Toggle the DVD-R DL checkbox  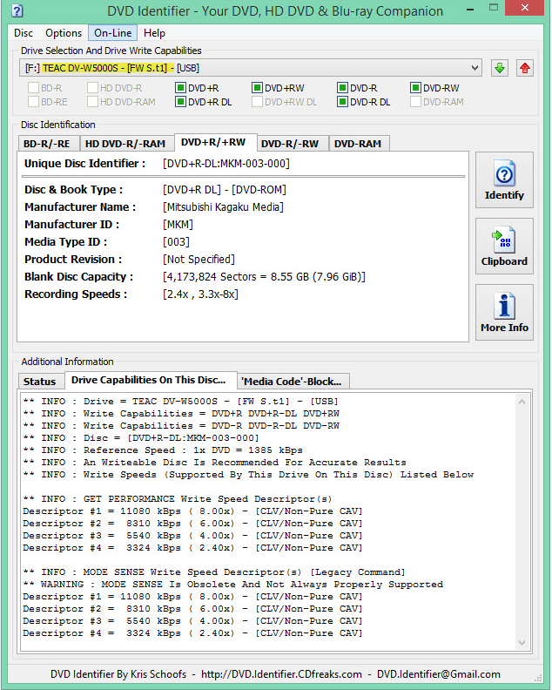(343, 102)
